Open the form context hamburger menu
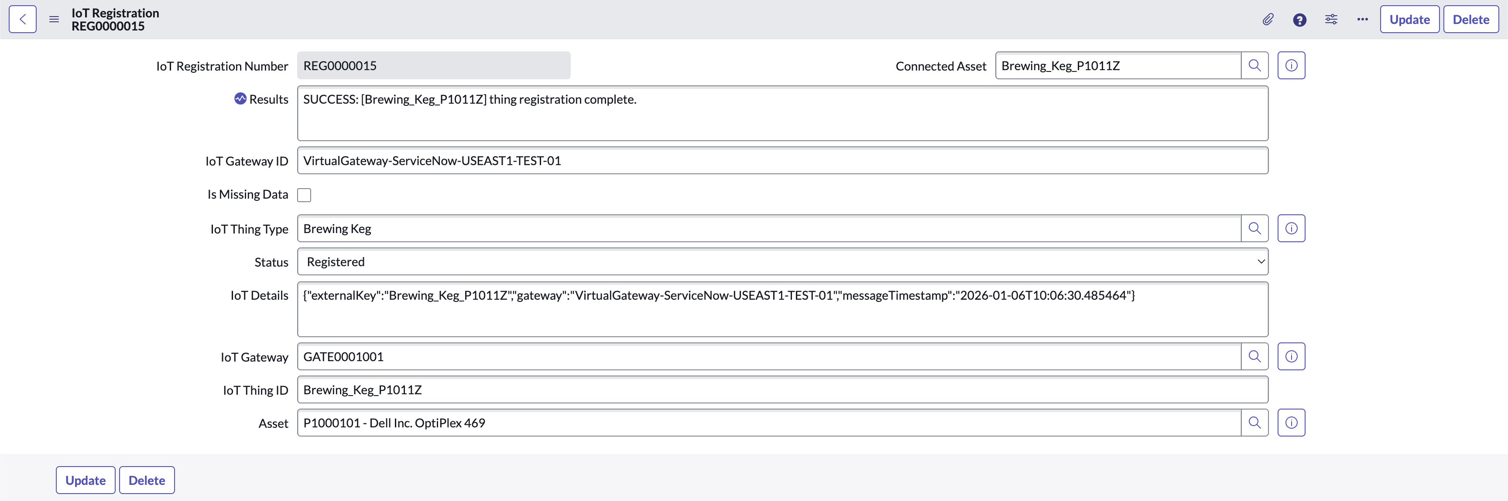This screenshot has height=501, width=1508. (54, 19)
